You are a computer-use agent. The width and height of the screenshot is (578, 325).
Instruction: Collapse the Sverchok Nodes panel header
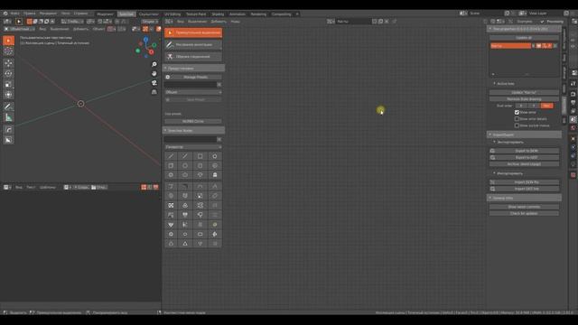click(194, 130)
